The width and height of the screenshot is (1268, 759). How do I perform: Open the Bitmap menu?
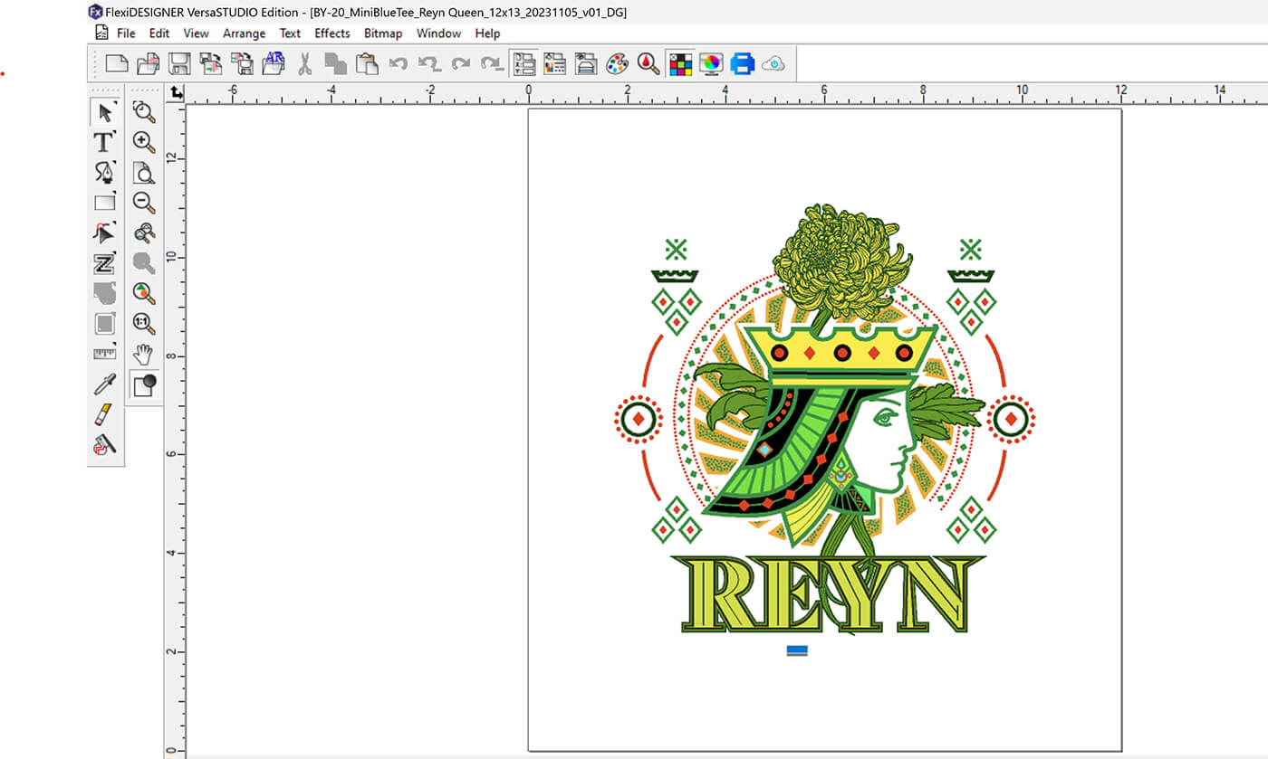pyautogui.click(x=383, y=33)
